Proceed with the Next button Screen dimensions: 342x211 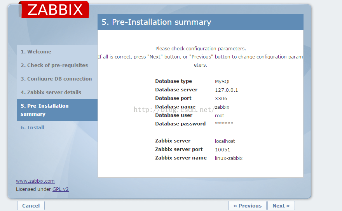(281, 206)
